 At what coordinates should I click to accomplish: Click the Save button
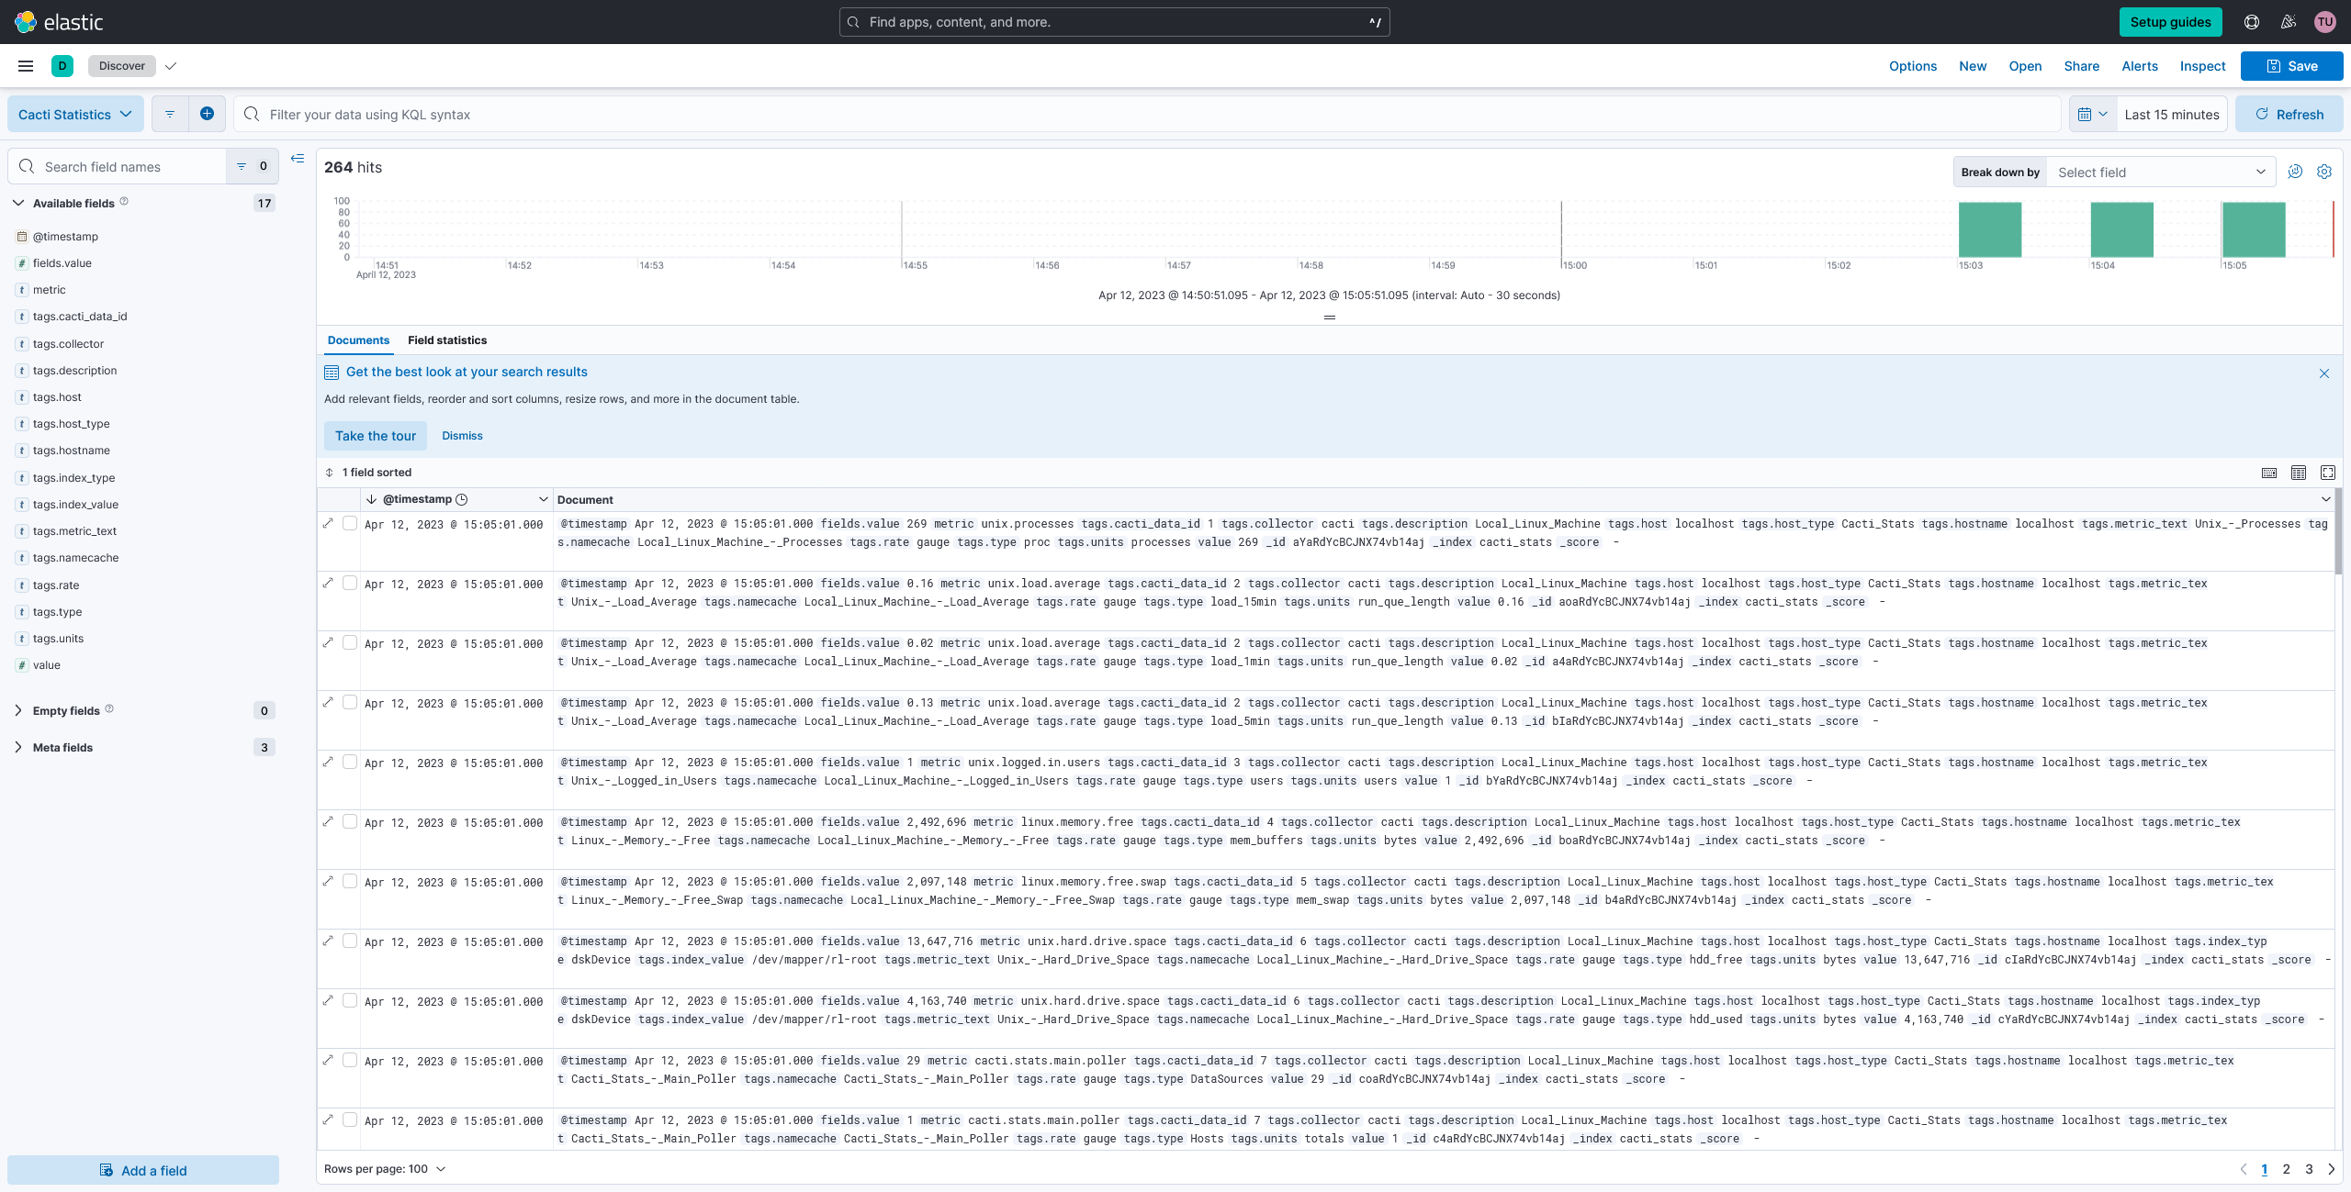pos(2291,66)
